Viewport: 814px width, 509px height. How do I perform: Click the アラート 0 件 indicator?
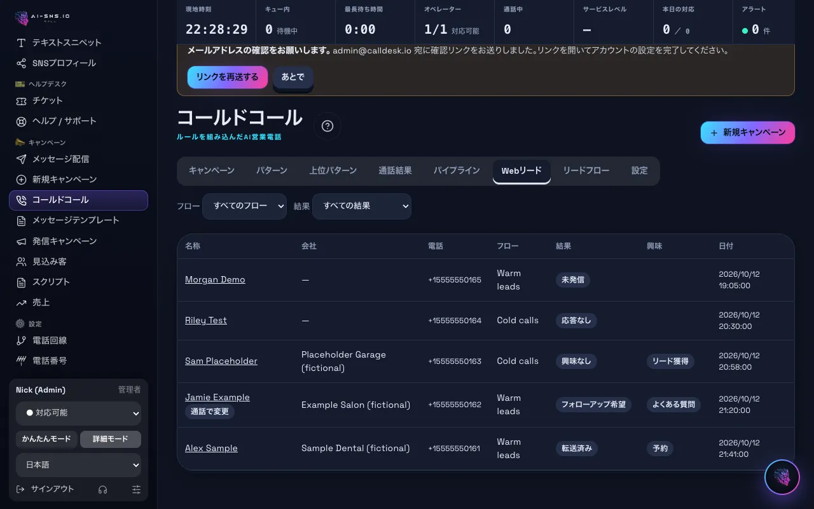(x=763, y=22)
